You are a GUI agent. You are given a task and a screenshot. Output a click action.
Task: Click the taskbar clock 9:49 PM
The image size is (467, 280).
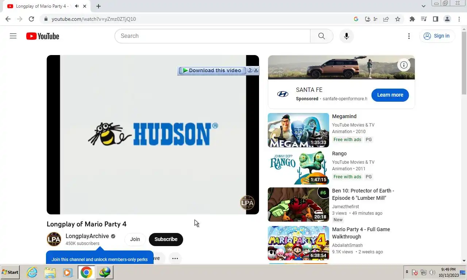click(x=448, y=270)
